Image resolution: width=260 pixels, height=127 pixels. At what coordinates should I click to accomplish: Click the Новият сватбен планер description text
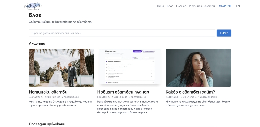(127, 107)
